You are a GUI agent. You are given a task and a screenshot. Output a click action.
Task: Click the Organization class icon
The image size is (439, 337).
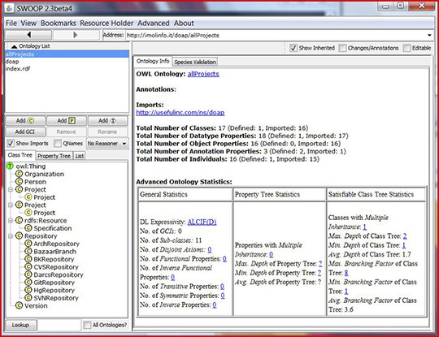(19, 174)
